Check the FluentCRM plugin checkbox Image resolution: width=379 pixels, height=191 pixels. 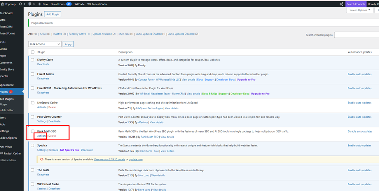[x=32, y=88]
